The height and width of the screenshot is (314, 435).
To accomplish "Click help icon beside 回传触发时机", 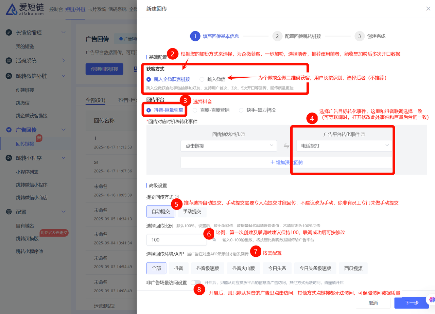I will point(243,134).
